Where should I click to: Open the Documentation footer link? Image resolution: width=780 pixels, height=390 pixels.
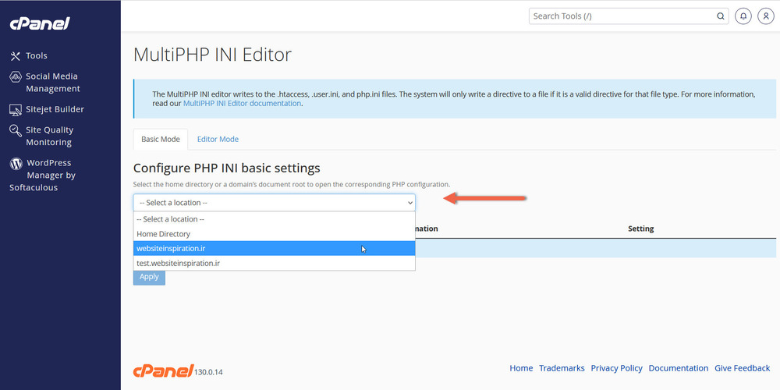point(679,368)
